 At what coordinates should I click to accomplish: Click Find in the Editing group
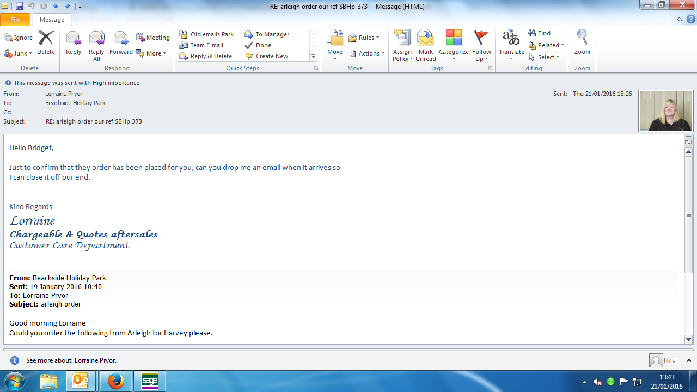(540, 33)
